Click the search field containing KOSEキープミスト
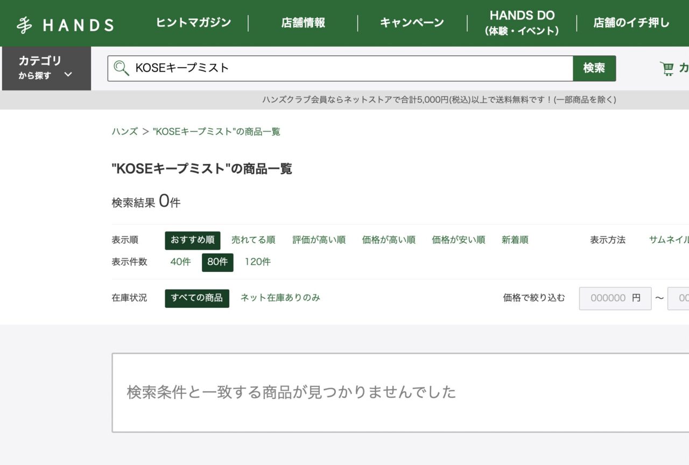Screen dimensions: 689x465 click(x=340, y=68)
